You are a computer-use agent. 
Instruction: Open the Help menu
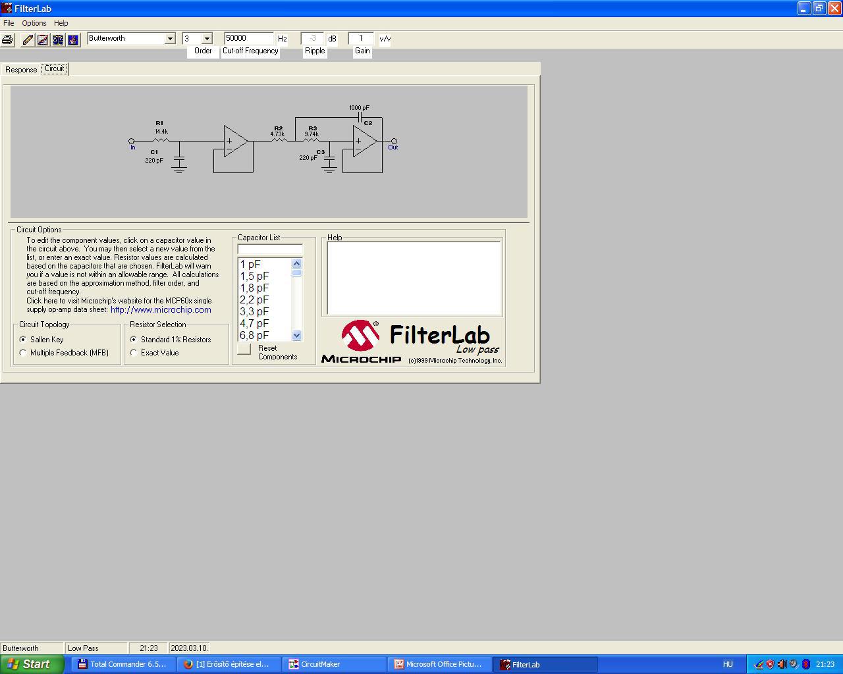tap(61, 23)
